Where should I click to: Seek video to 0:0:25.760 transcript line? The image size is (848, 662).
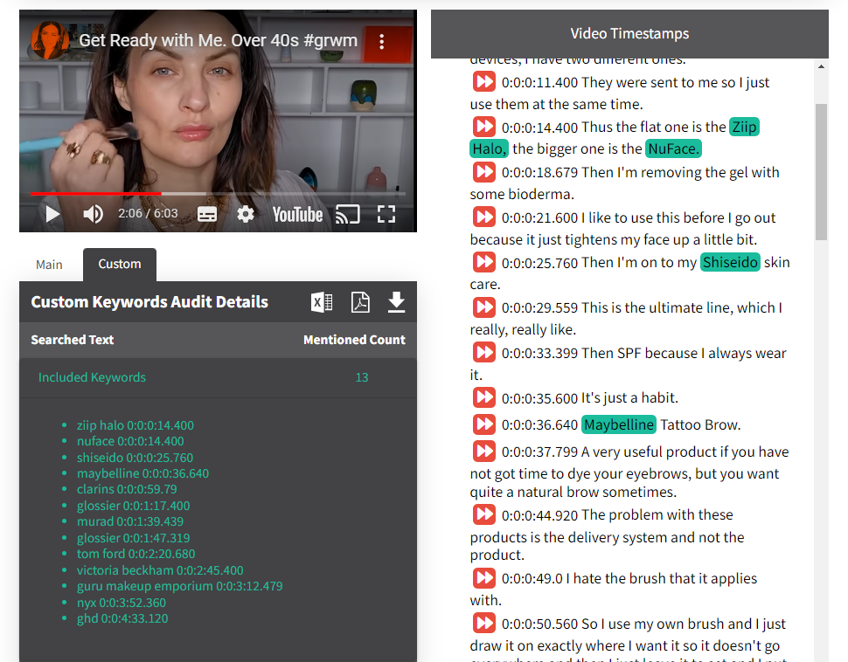[484, 262]
